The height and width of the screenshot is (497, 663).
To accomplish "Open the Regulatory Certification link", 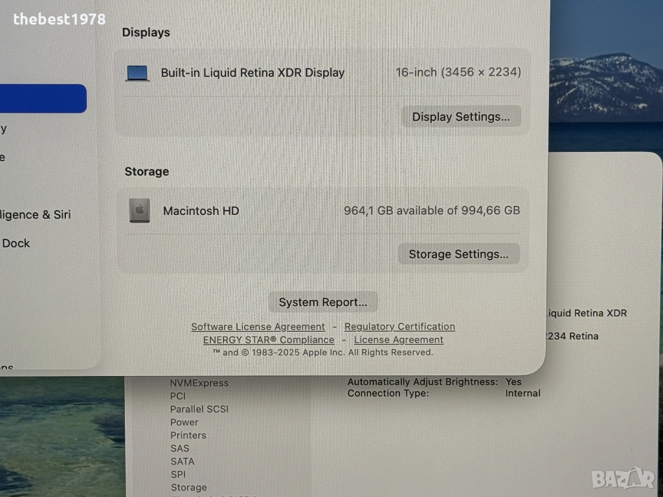I will (x=399, y=327).
